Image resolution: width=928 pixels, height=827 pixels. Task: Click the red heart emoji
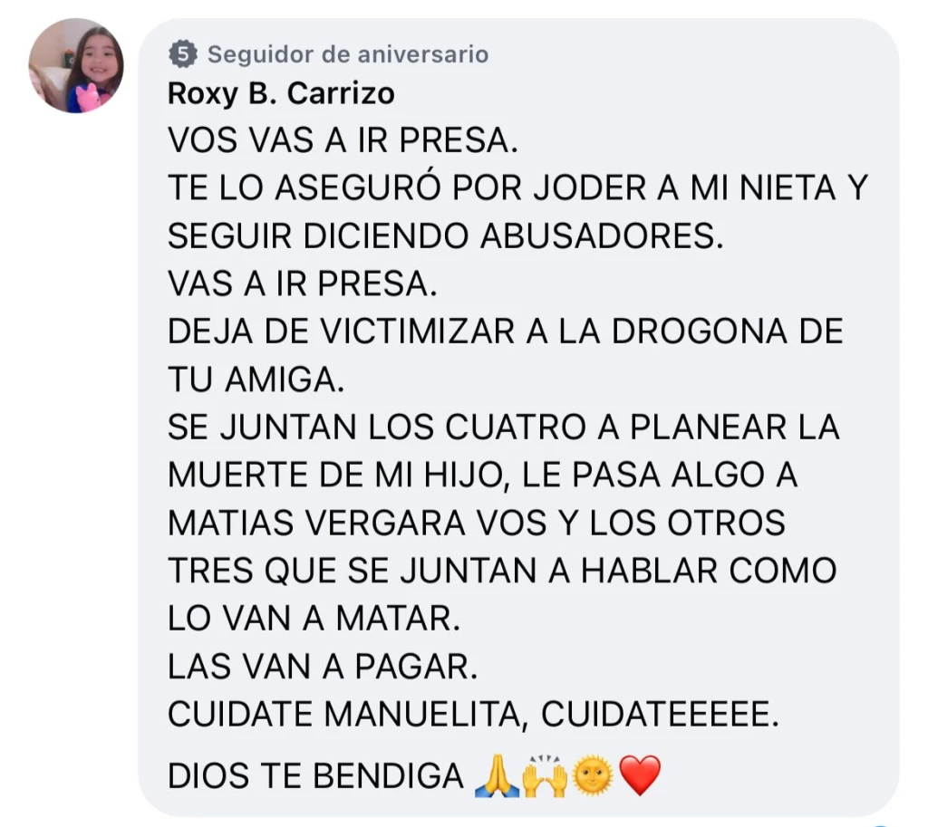click(639, 775)
